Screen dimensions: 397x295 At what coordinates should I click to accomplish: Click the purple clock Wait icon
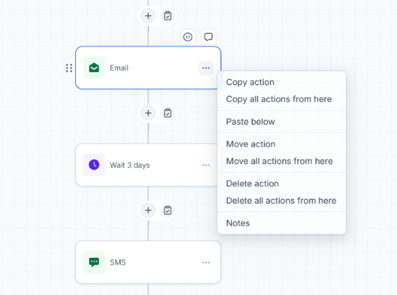click(94, 165)
